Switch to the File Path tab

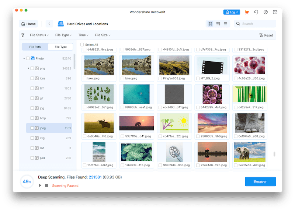(35, 47)
